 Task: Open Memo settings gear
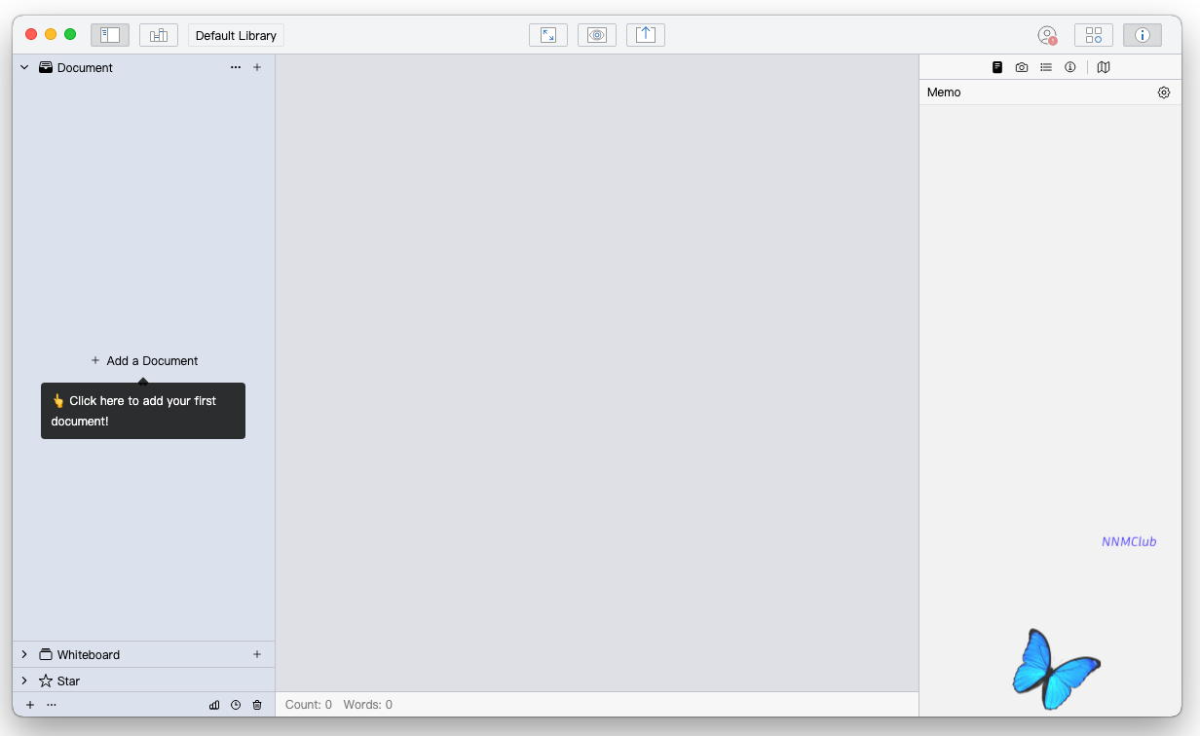coord(1164,92)
